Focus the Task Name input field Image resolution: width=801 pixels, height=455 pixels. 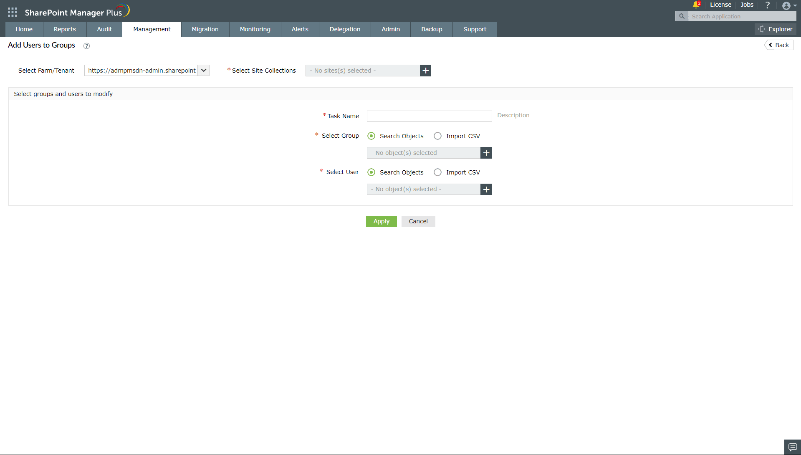pyautogui.click(x=430, y=116)
